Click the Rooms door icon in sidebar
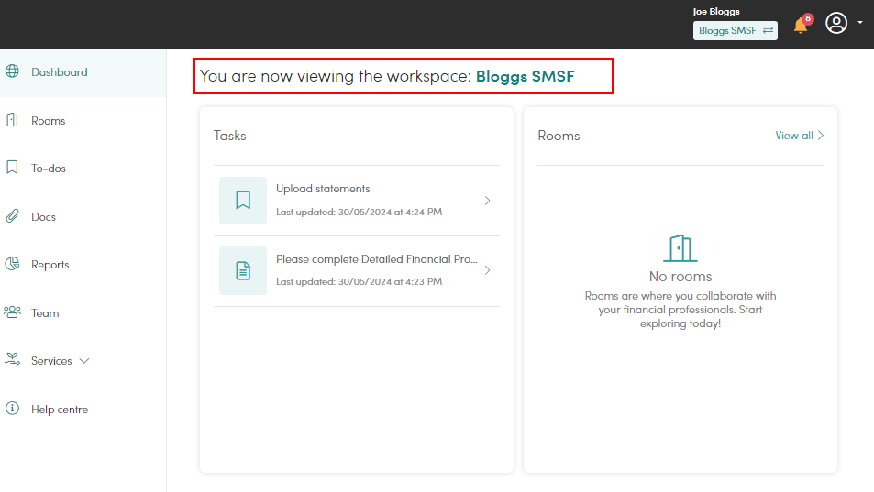Image resolution: width=874 pixels, height=492 pixels. click(12, 120)
